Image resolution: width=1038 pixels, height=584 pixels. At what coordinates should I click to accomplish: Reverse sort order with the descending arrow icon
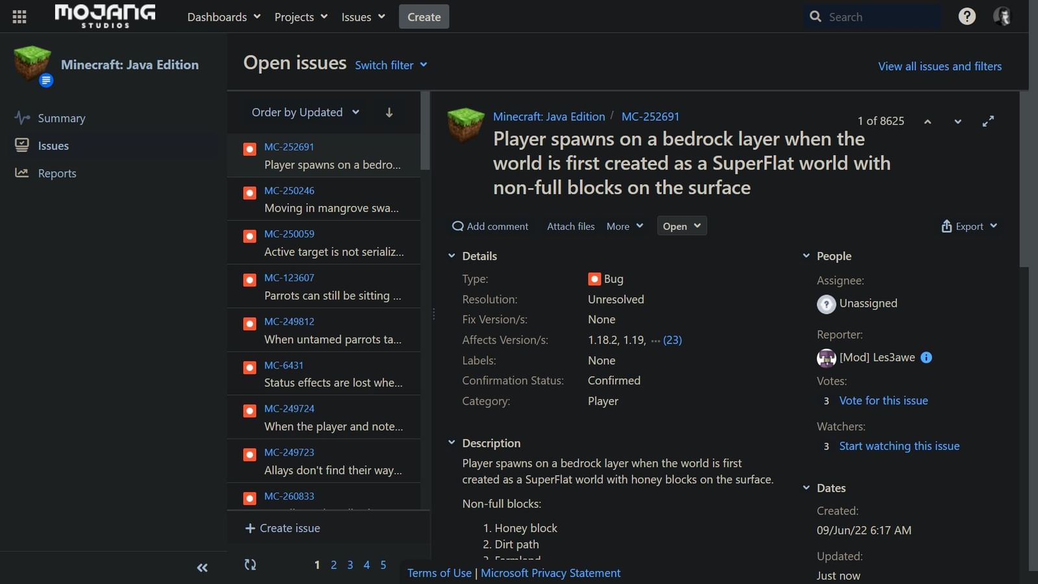(388, 112)
